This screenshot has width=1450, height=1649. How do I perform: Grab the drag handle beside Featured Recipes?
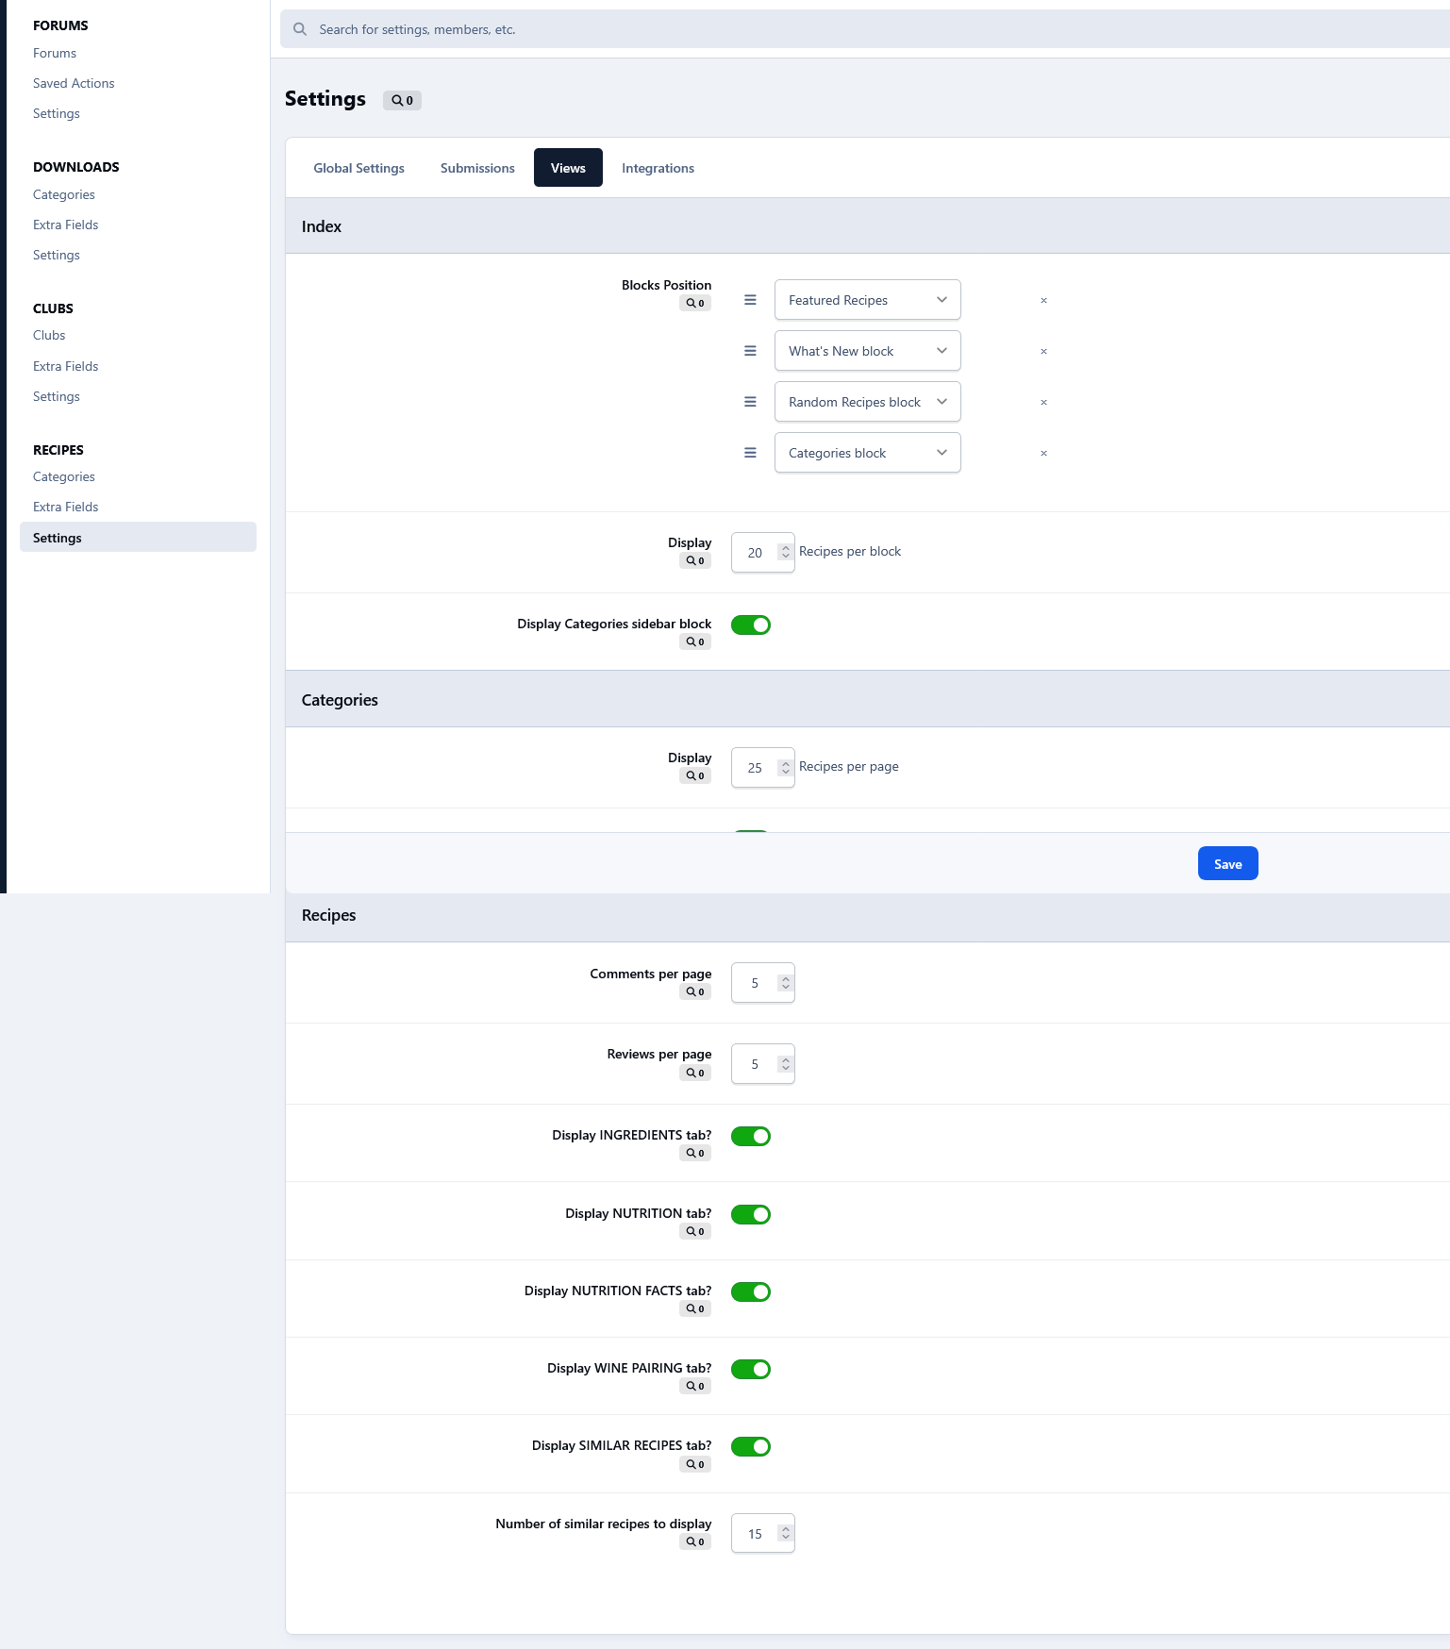coord(750,300)
